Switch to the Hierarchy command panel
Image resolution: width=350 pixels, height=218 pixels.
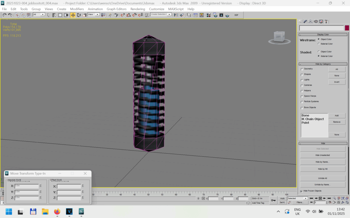pyautogui.click(x=310, y=21)
